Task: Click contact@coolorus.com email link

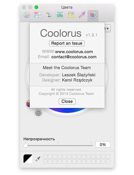Action: pyautogui.click(x=74, y=57)
